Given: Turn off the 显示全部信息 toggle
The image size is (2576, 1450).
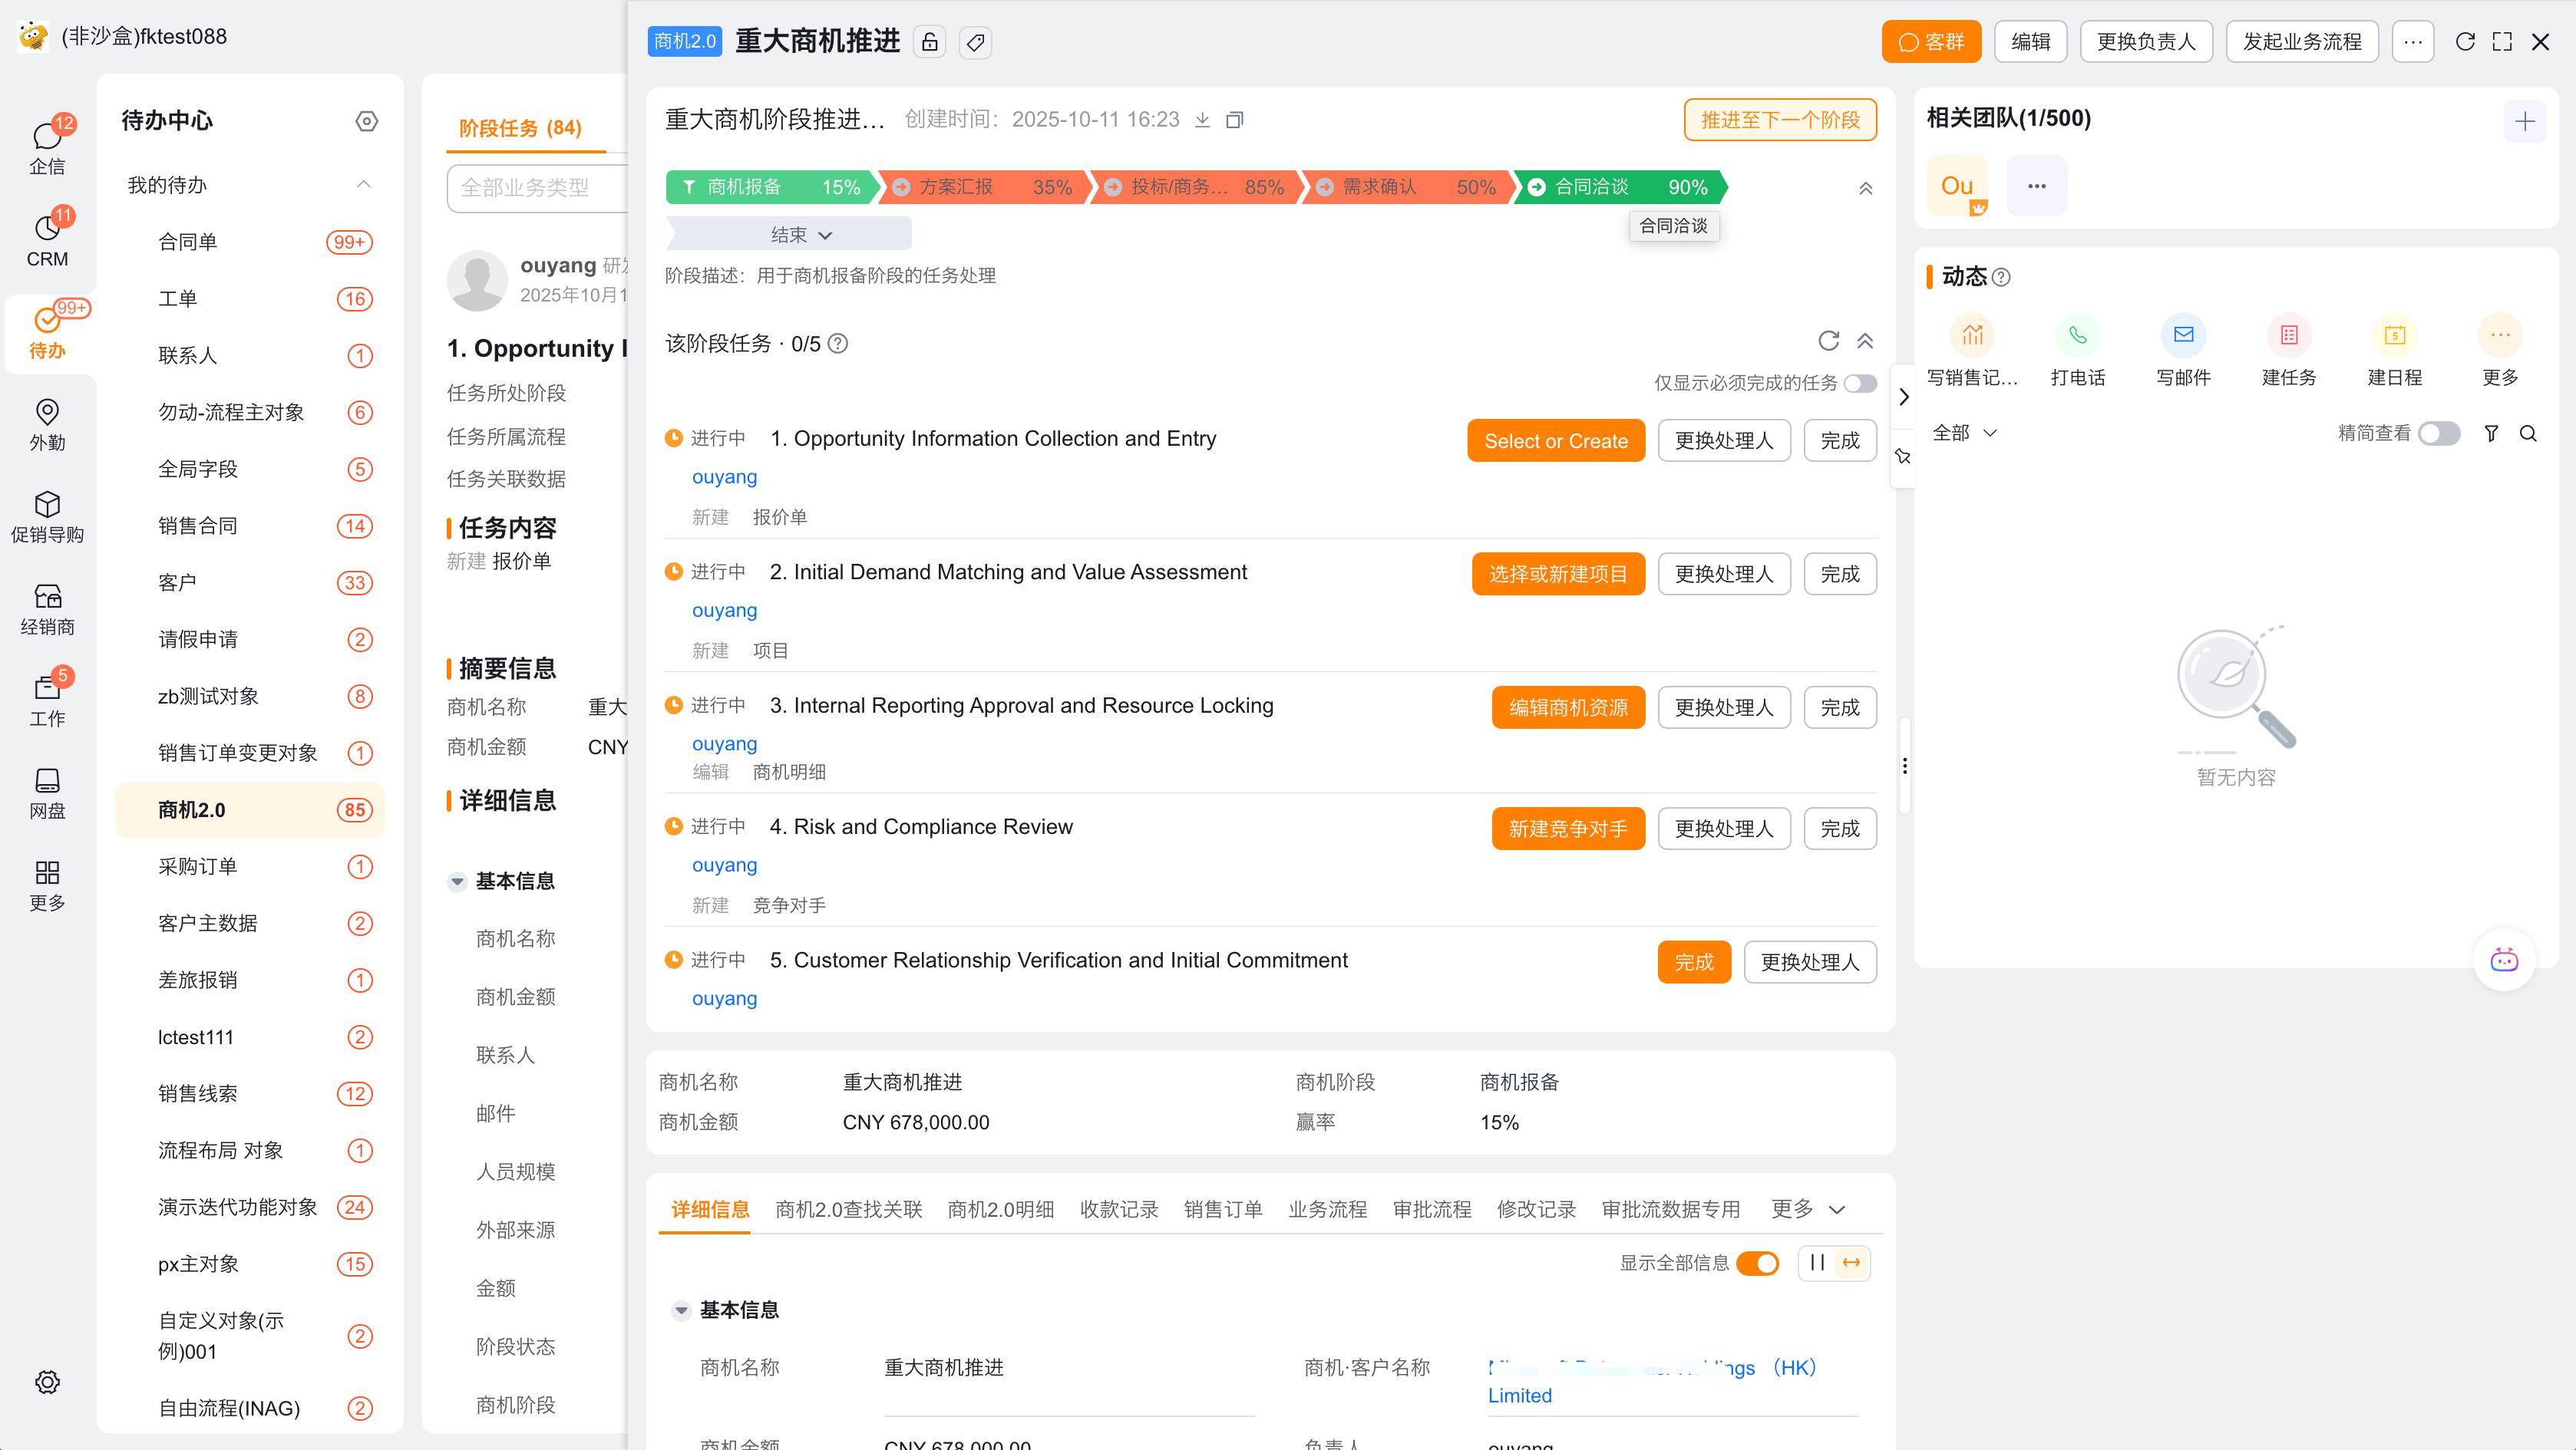Looking at the screenshot, I should pos(1757,1263).
